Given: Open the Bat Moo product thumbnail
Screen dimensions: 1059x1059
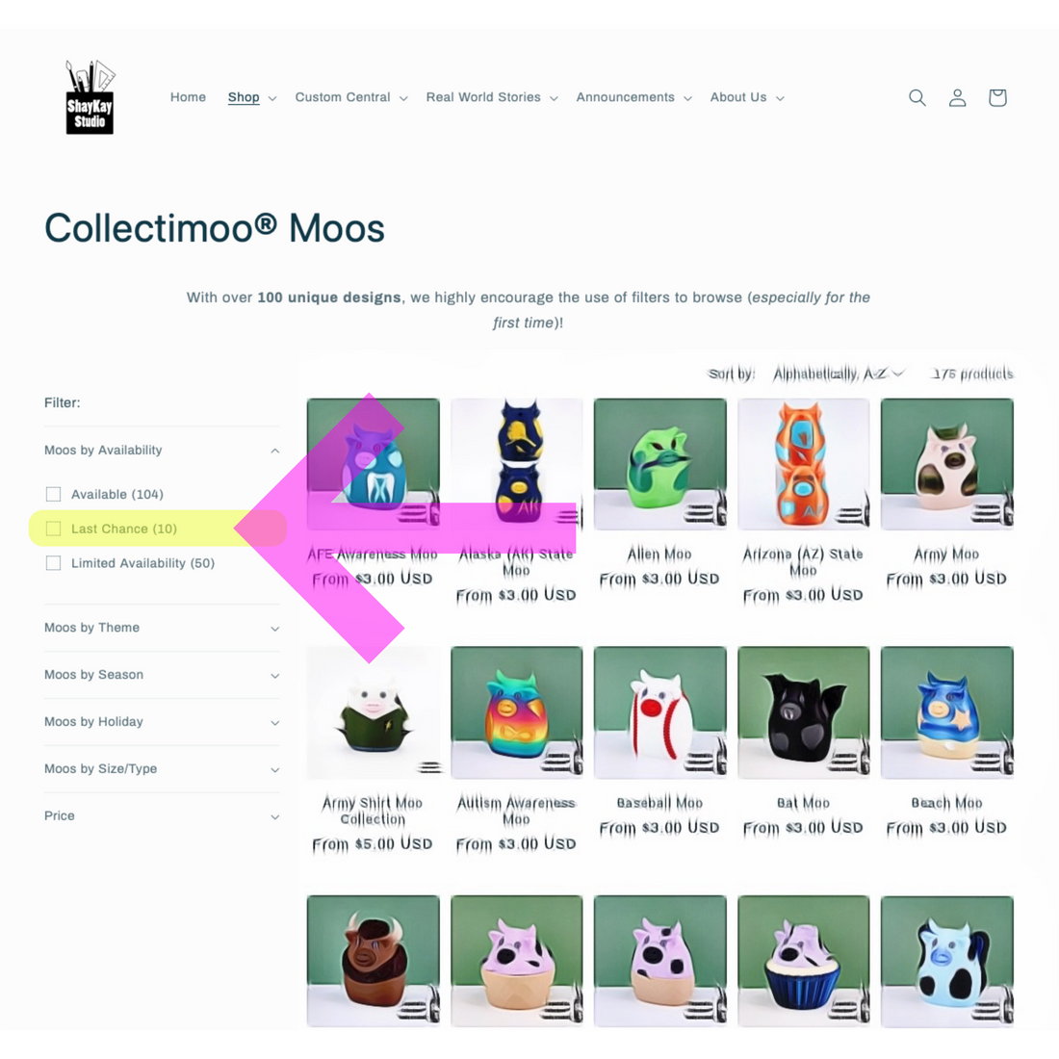Looking at the screenshot, I should (x=803, y=711).
